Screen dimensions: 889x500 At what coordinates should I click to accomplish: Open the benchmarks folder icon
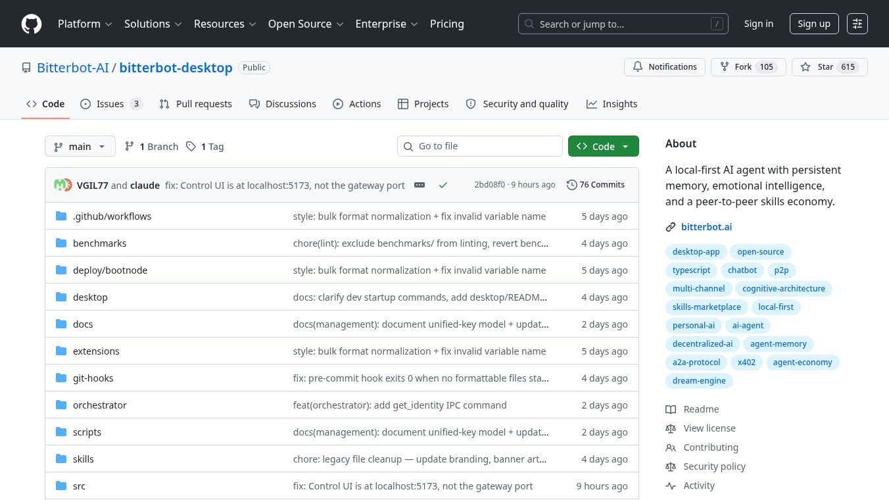click(x=61, y=243)
